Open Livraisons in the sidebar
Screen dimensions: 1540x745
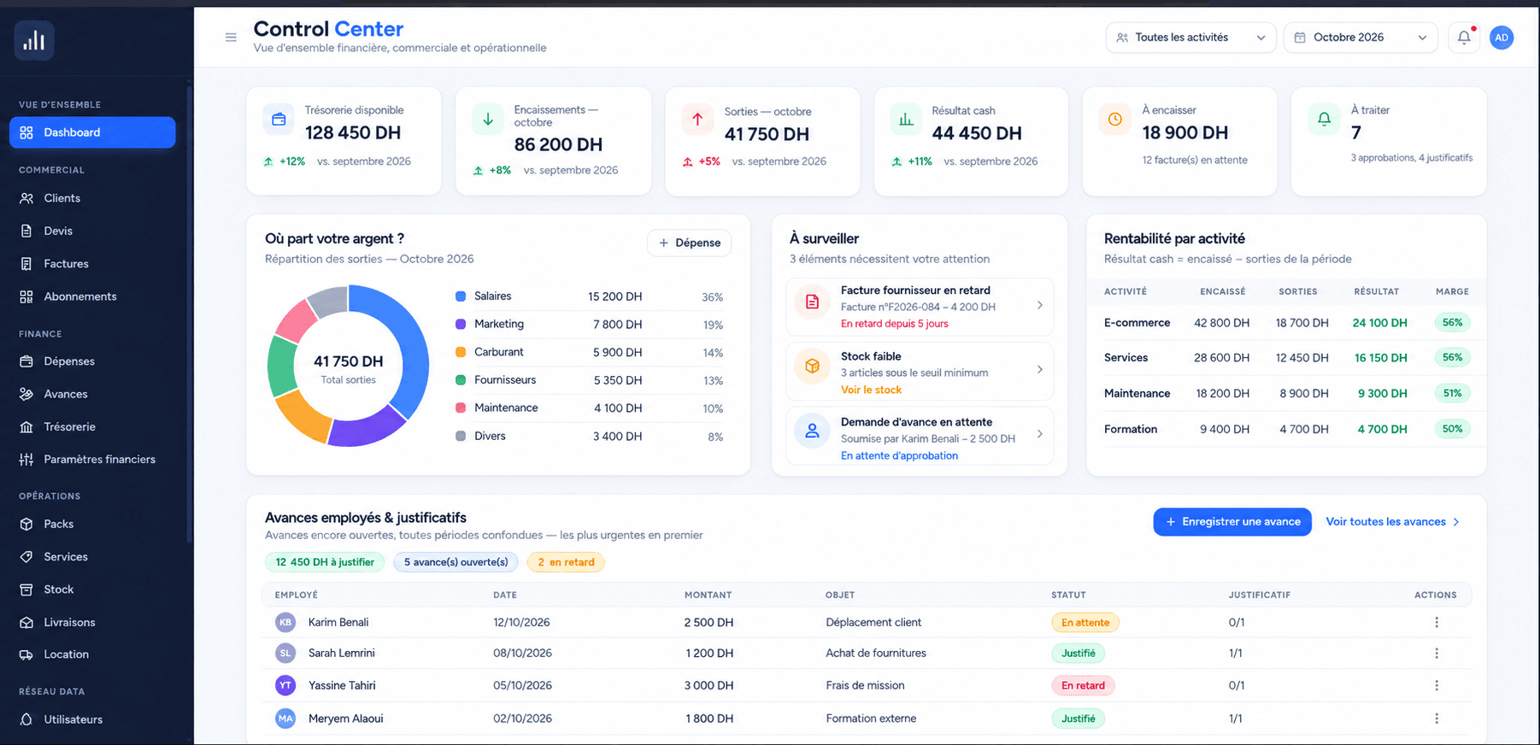[x=92, y=623]
